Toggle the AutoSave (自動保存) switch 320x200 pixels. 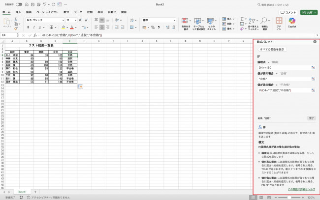click(x=19, y=4)
